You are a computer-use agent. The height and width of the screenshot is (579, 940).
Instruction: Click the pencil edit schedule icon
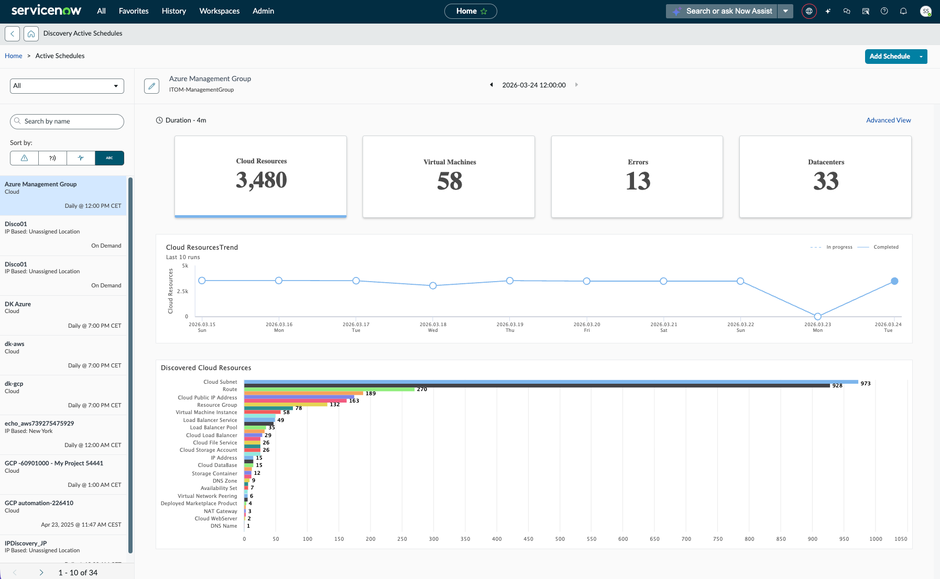coord(151,86)
